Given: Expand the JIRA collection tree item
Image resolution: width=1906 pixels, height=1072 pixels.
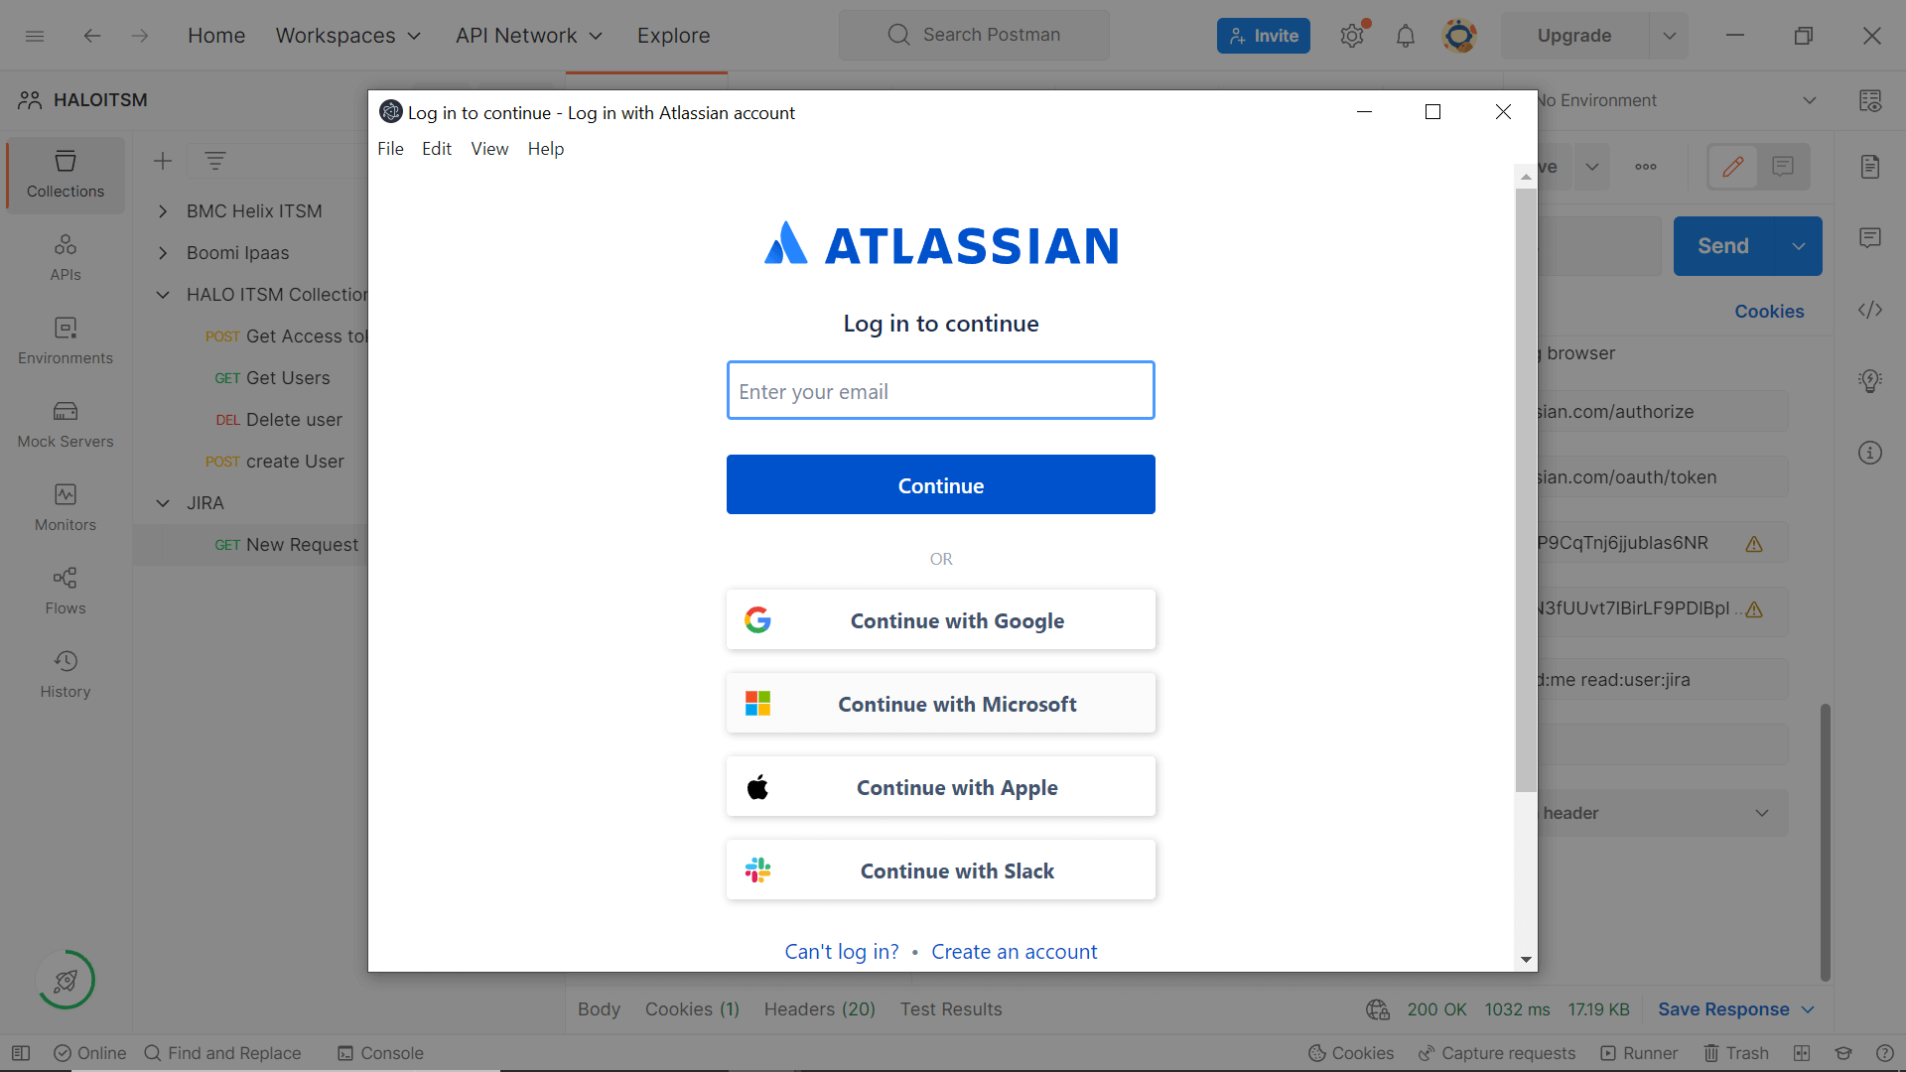Looking at the screenshot, I should tap(163, 501).
